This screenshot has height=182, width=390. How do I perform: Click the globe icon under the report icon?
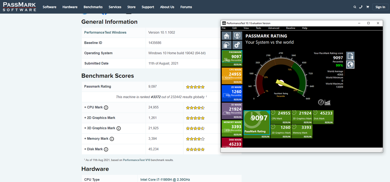coord(350,65)
